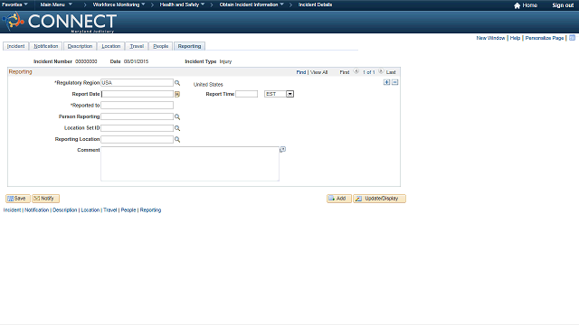
Task: Click the bottom People link
Action: coord(128,210)
